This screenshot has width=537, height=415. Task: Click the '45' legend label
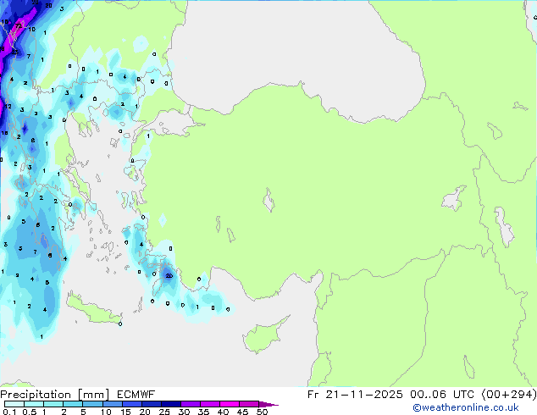pos(243,412)
